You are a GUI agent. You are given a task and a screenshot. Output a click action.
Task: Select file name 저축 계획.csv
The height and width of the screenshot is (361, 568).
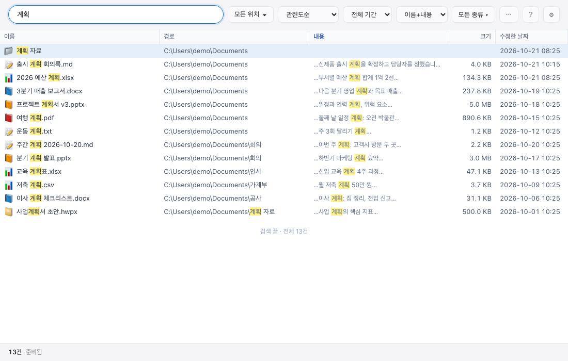35,185
